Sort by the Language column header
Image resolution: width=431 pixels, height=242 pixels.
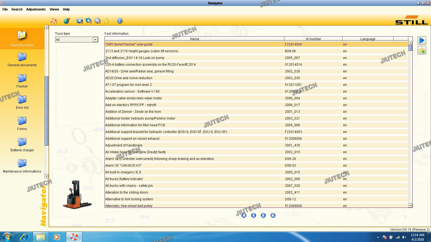(368, 39)
